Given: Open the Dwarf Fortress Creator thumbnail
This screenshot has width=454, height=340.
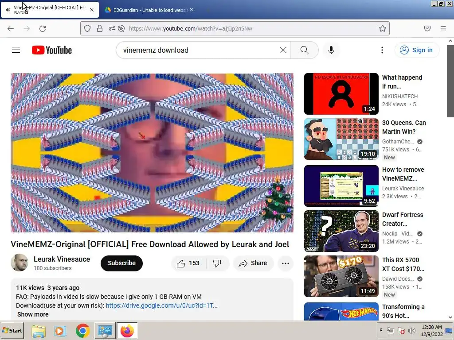Looking at the screenshot, I should (341, 231).
